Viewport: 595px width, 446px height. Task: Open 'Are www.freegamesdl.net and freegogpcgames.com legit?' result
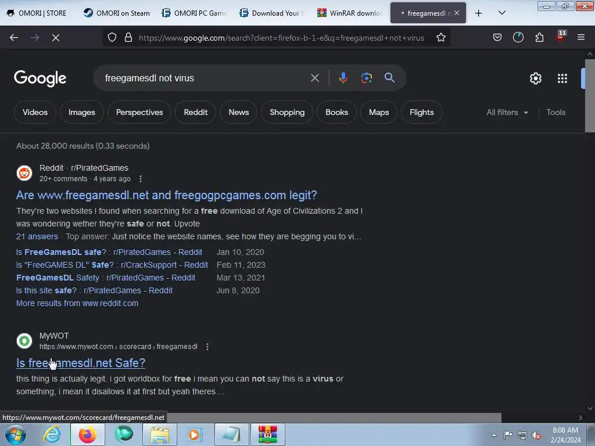click(x=167, y=195)
